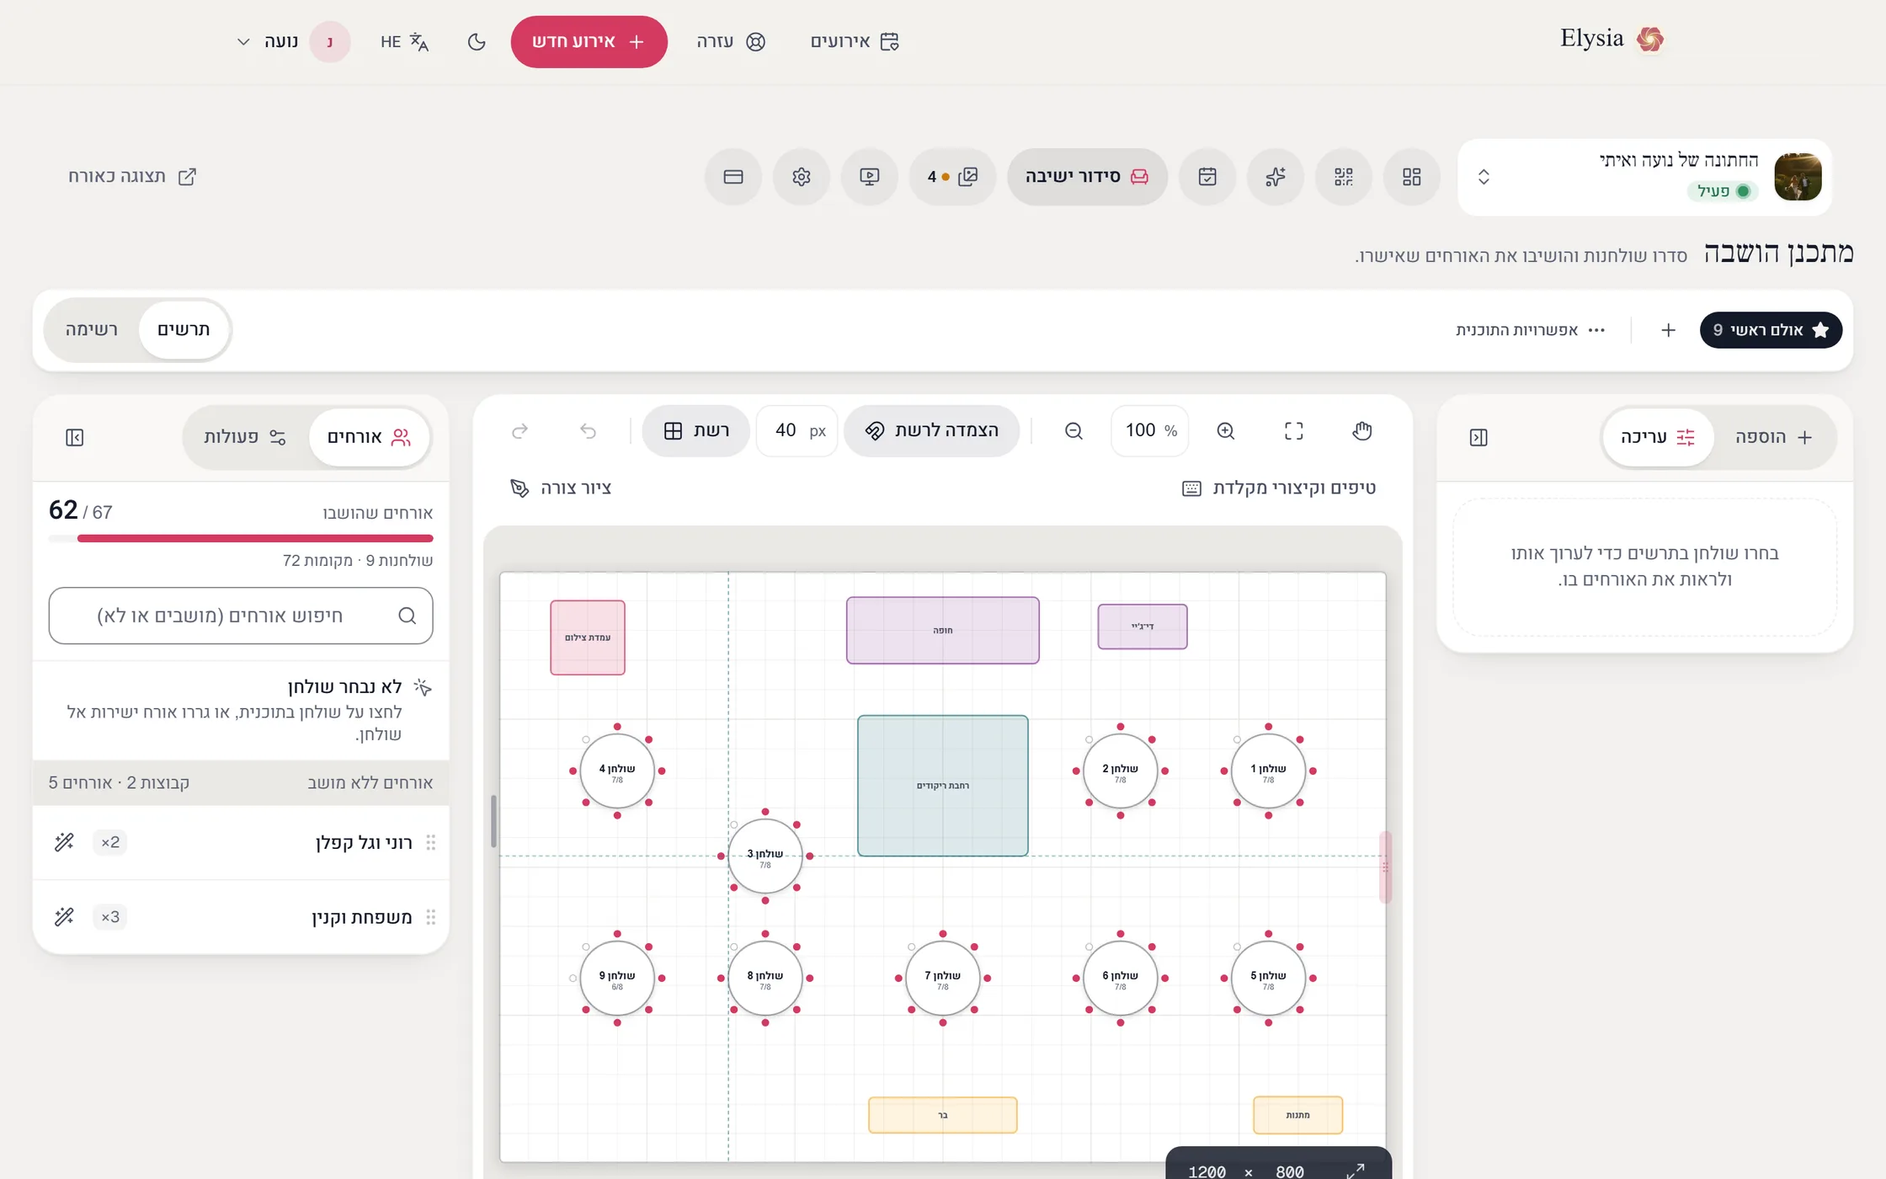This screenshot has height=1179, width=1886.
Task: Click the undo arrow
Action: tap(588, 431)
